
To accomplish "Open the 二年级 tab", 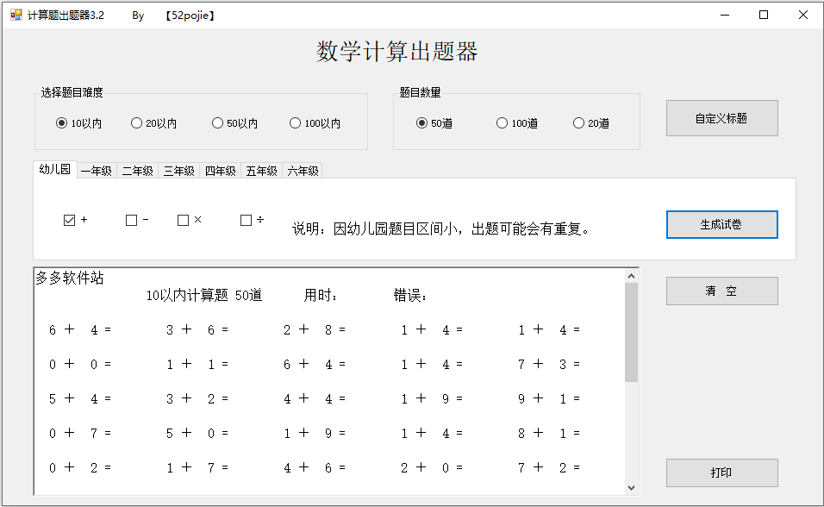I will tap(138, 171).
